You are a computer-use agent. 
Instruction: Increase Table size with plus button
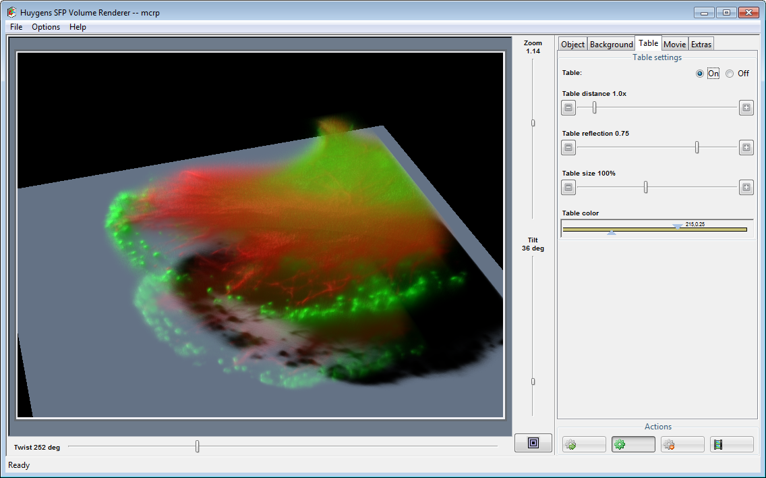(x=746, y=188)
